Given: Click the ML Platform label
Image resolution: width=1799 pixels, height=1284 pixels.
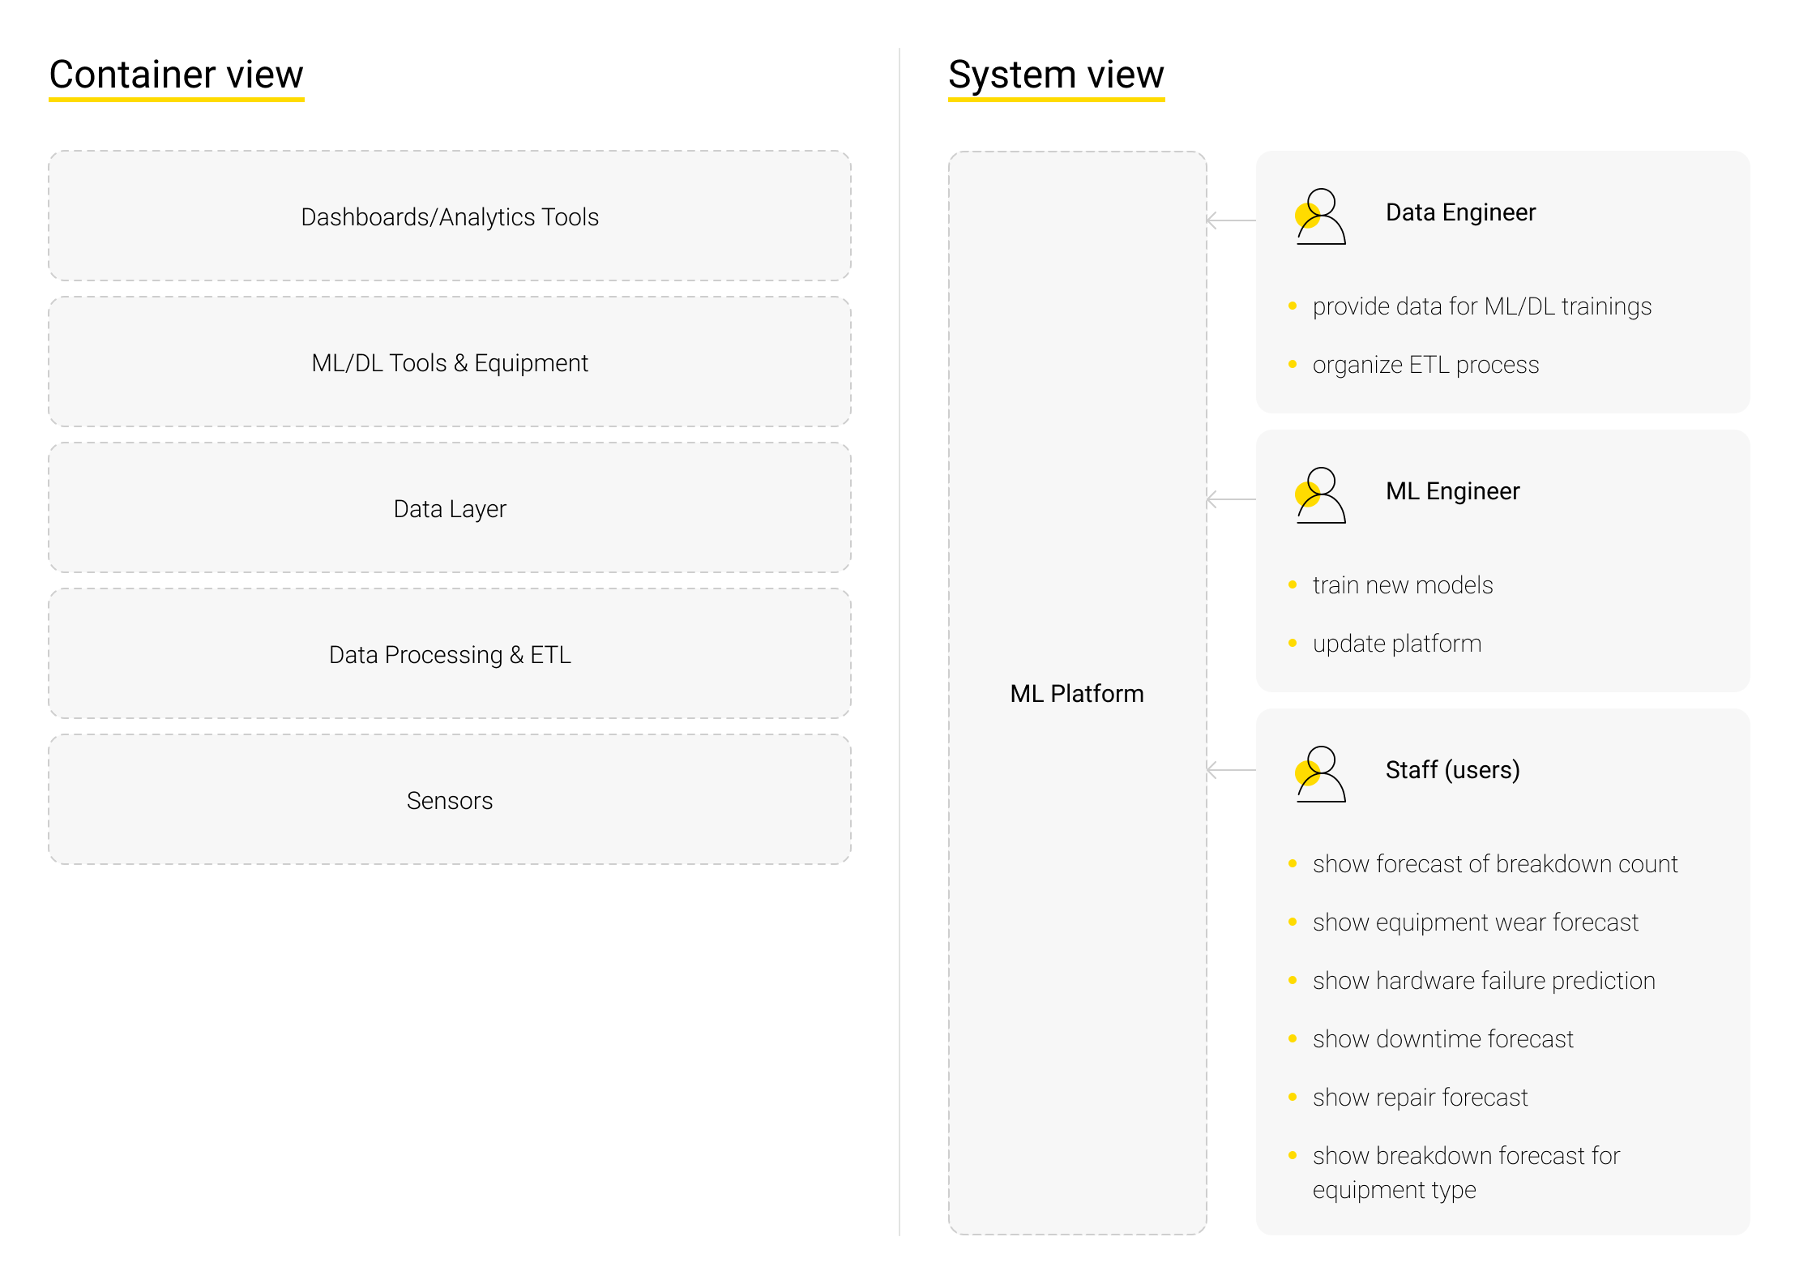Looking at the screenshot, I should 1076,693.
